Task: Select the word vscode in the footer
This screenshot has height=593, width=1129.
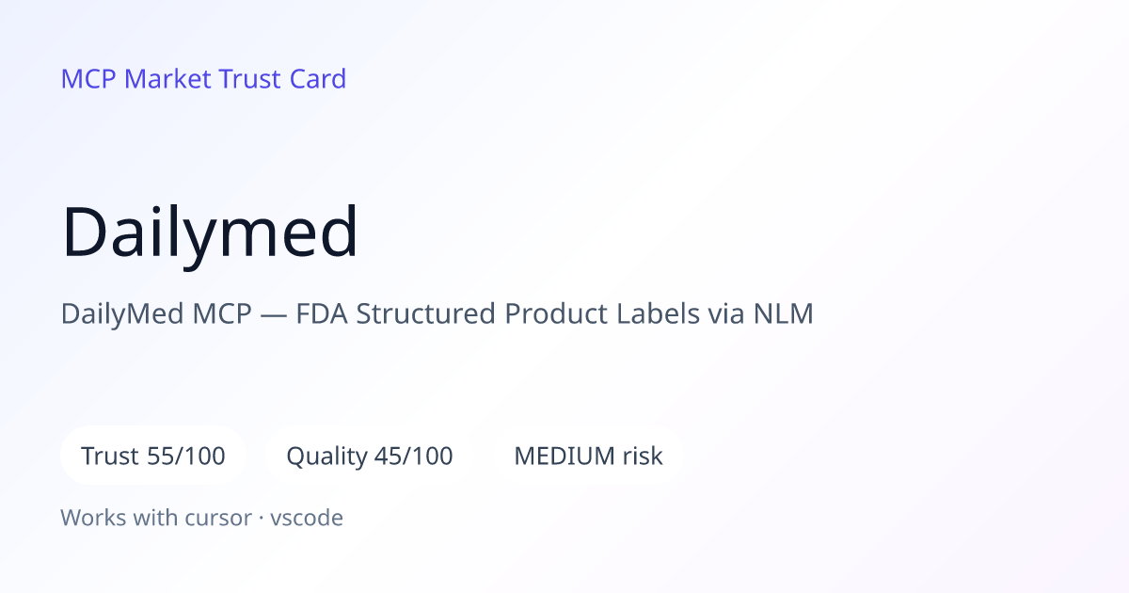Action: 307,518
